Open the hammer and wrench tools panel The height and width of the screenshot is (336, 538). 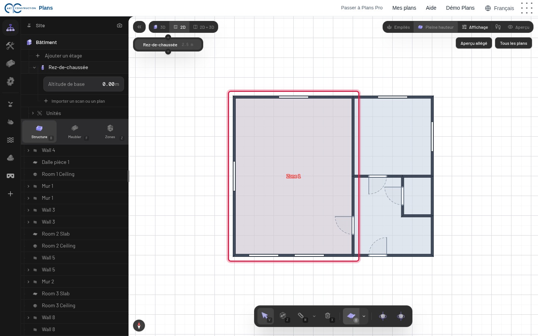pyautogui.click(x=10, y=46)
